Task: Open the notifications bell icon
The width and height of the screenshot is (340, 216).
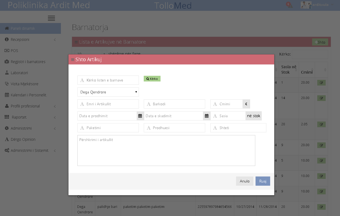Action: point(289,5)
